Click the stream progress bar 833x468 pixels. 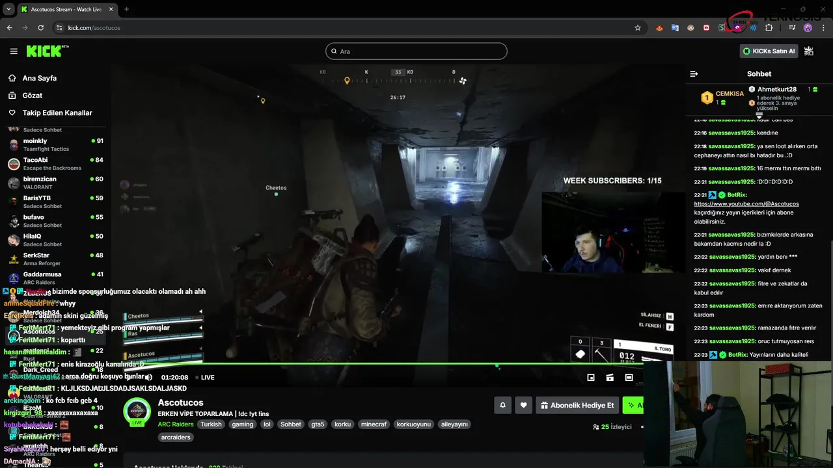[383, 364]
